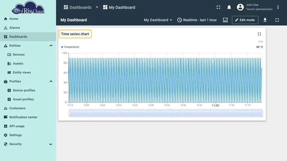Collapse the Entities section
Screen dimensions: 287x161
click(x=51, y=45)
